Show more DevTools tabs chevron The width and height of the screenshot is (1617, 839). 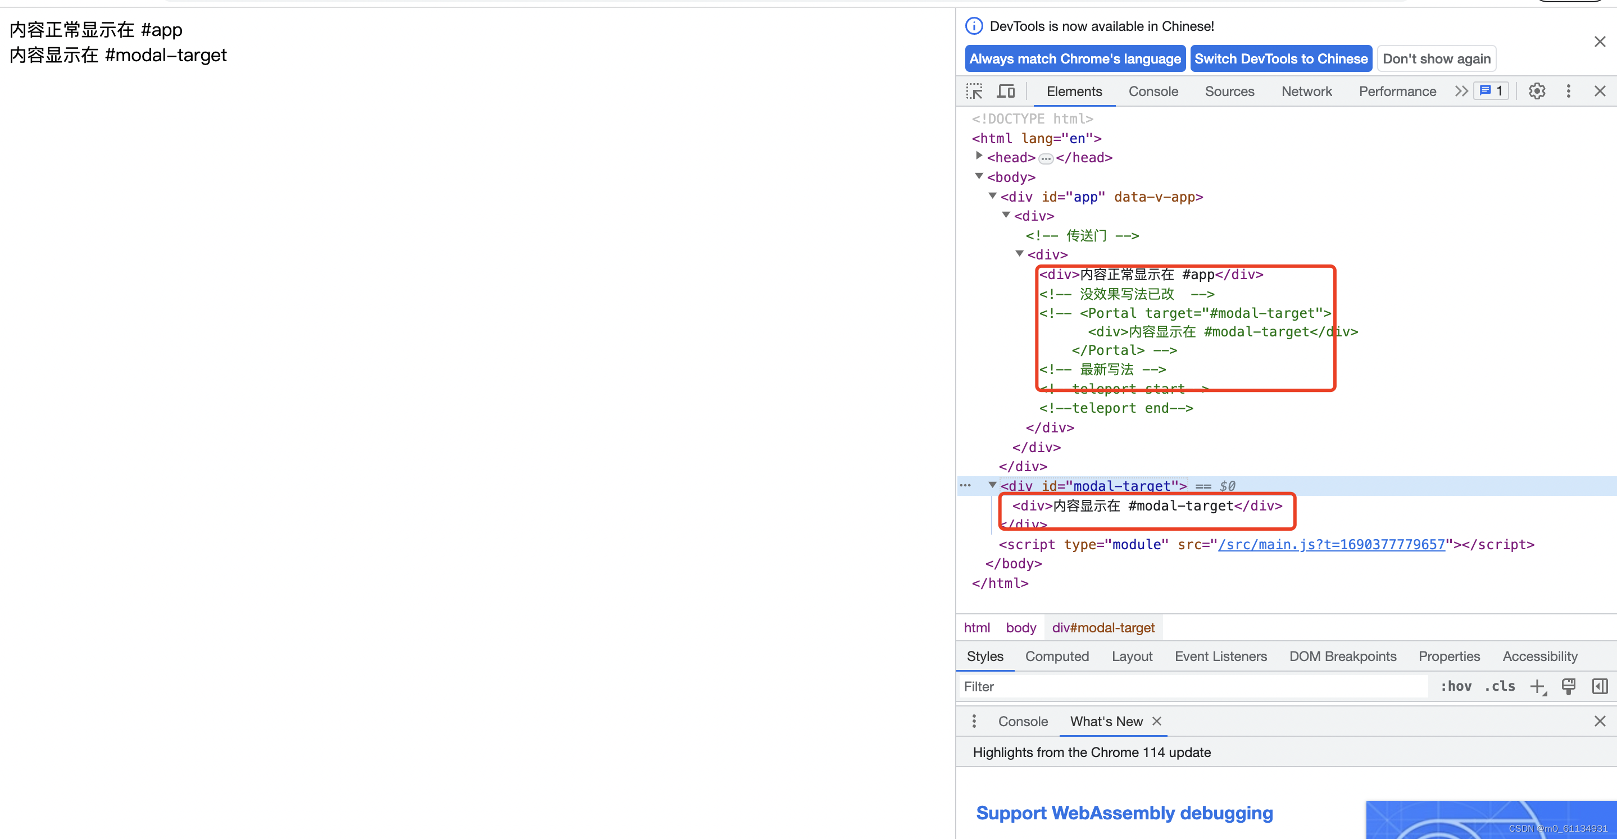point(1461,92)
